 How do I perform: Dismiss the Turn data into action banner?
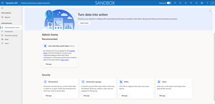pyautogui.click(x=210, y=11)
